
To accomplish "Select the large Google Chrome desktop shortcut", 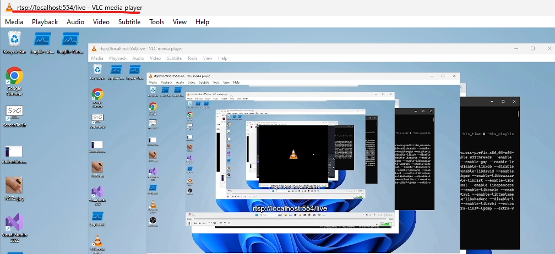I will tap(14, 81).
